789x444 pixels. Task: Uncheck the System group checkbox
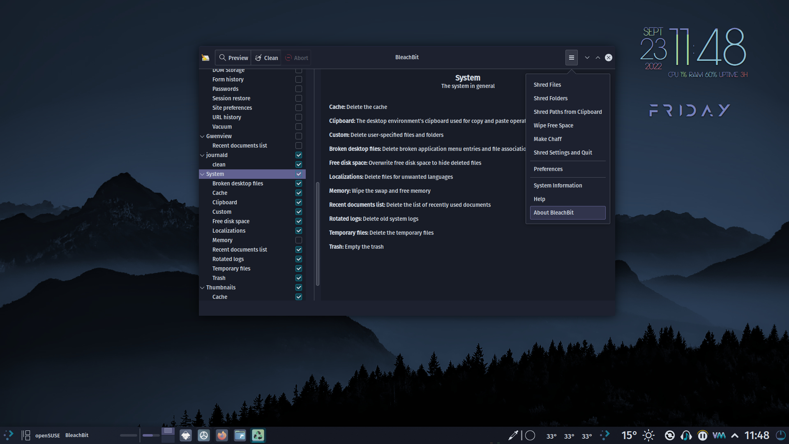pos(299,174)
